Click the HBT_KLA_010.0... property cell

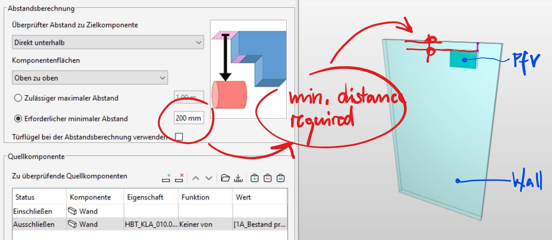click(x=151, y=224)
